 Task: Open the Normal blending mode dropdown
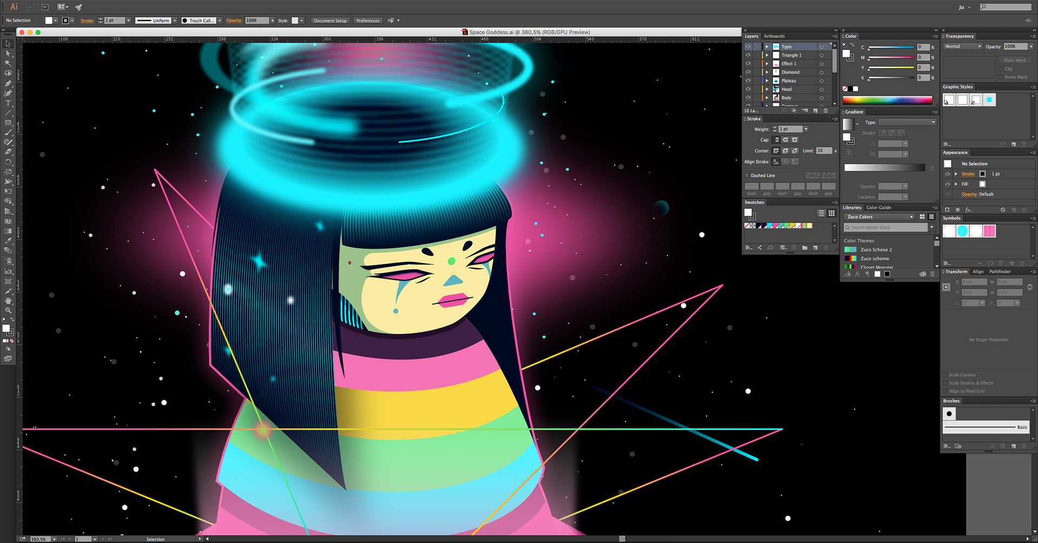pyautogui.click(x=963, y=46)
